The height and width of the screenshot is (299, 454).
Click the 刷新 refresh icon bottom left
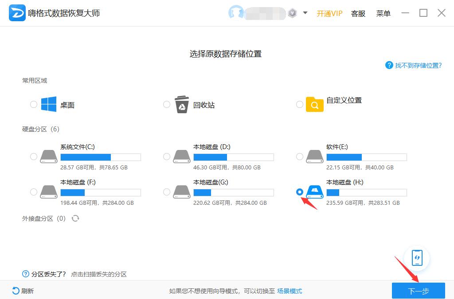[x=15, y=291]
